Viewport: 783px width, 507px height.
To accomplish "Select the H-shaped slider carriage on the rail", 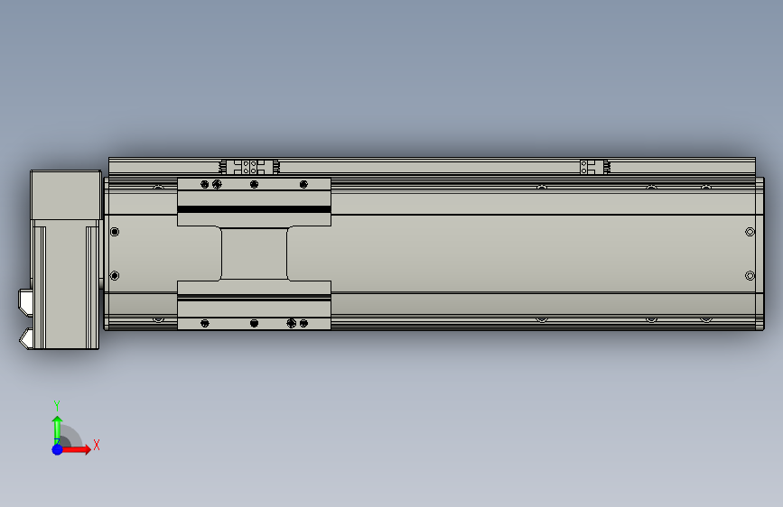I will [254, 253].
